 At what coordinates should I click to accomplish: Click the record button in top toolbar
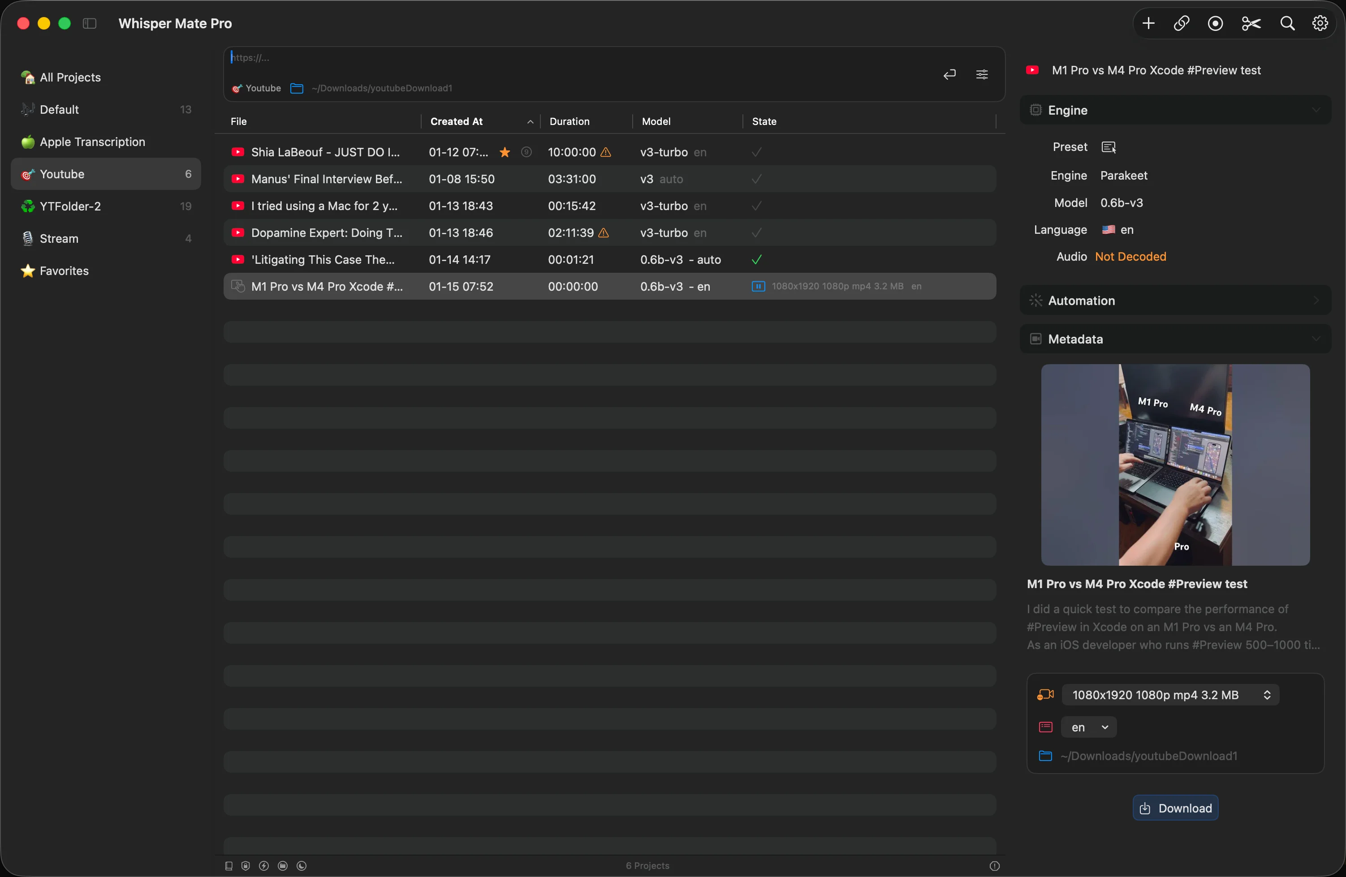(1215, 23)
